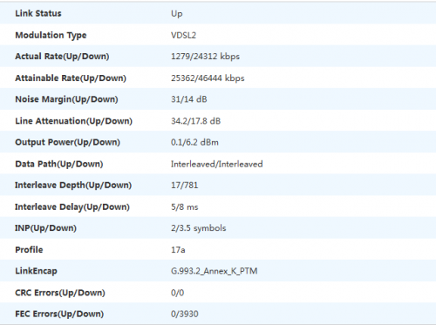Image resolution: width=436 pixels, height=325 pixels.
Task: Select the Attainable Rate value 25362/46444 kbps
Action: [x=208, y=78]
